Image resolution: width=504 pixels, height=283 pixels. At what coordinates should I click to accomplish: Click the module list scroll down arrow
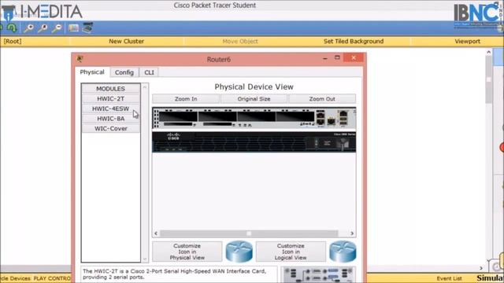tap(145, 259)
